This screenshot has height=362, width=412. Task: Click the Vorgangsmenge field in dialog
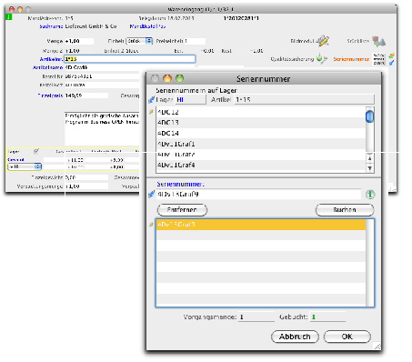256,317
